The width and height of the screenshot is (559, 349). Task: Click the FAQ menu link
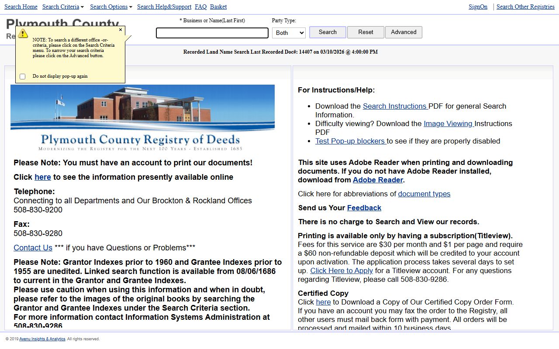tap(201, 7)
